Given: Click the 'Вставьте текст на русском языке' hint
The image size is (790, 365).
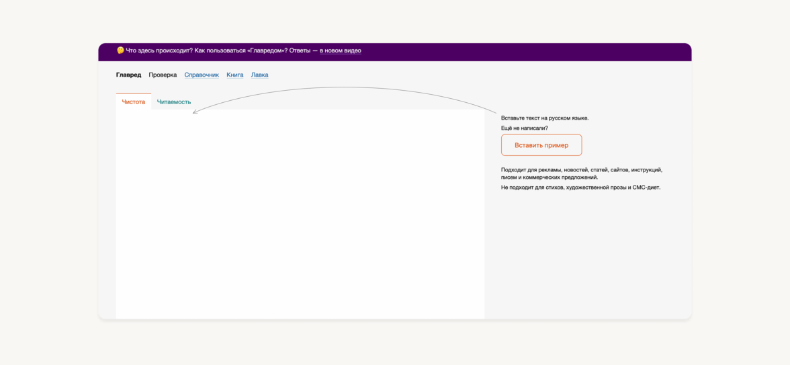Looking at the screenshot, I should click(544, 118).
